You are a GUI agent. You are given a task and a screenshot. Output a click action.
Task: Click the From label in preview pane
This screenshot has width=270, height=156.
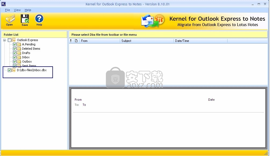coord(78,100)
